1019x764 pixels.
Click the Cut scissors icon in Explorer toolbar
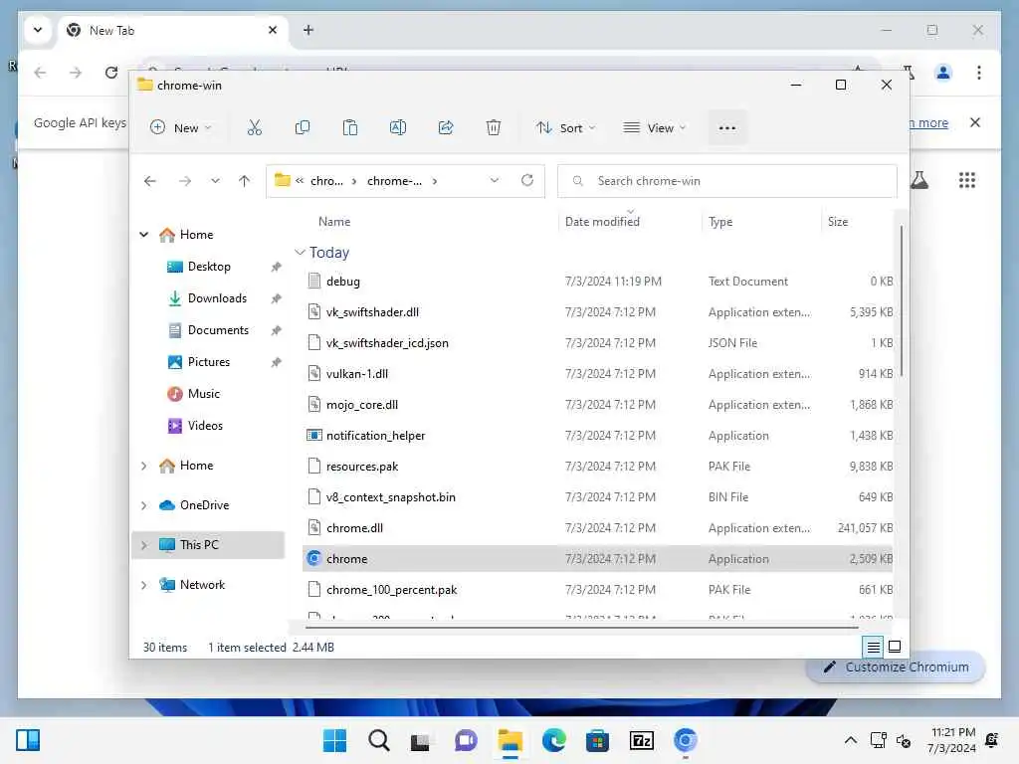254,127
